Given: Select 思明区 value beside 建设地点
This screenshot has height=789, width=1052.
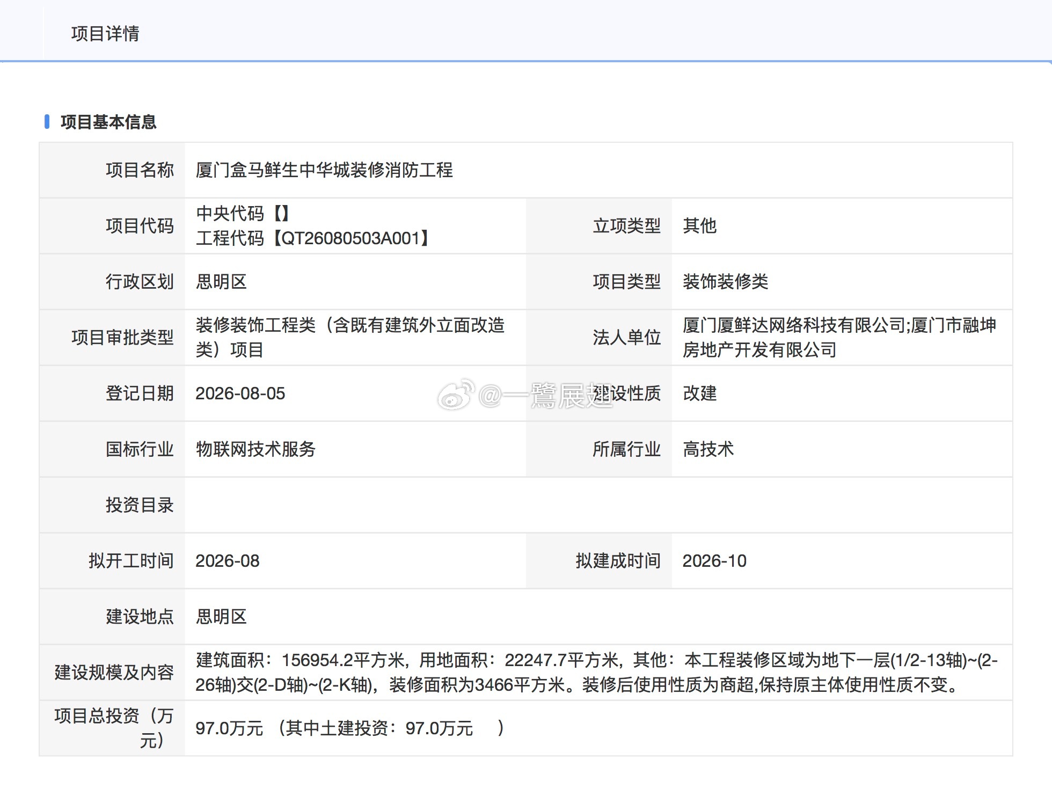Looking at the screenshot, I should (221, 617).
